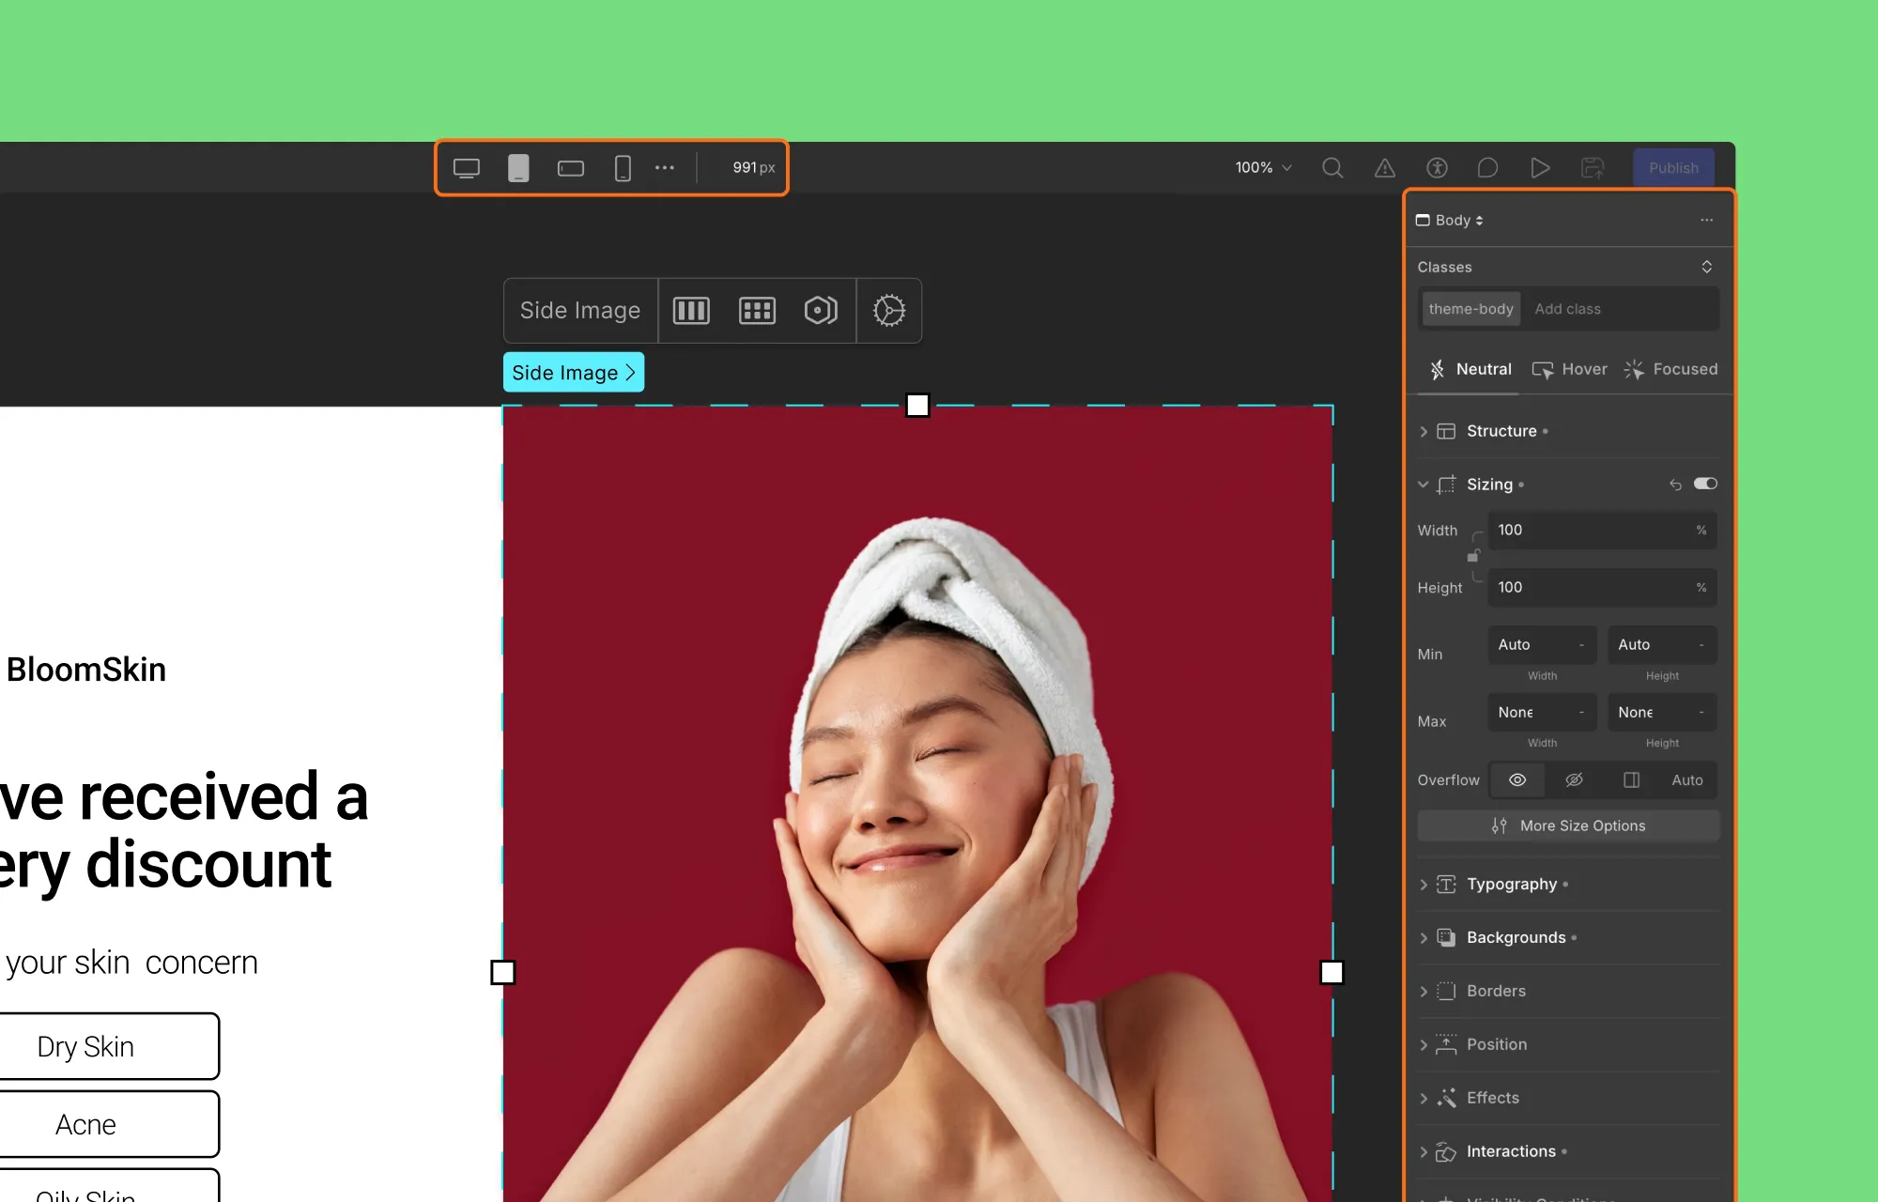Set Overflow to hidden
Screen dimensions: 1878x1202
coord(1575,779)
